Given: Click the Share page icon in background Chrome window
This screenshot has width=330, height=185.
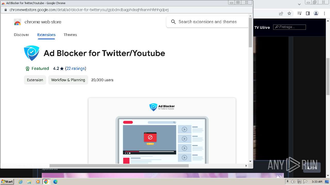Looking at the screenshot, I should 281,13.
